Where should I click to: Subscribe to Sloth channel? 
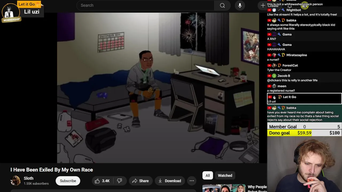[x=68, y=181]
